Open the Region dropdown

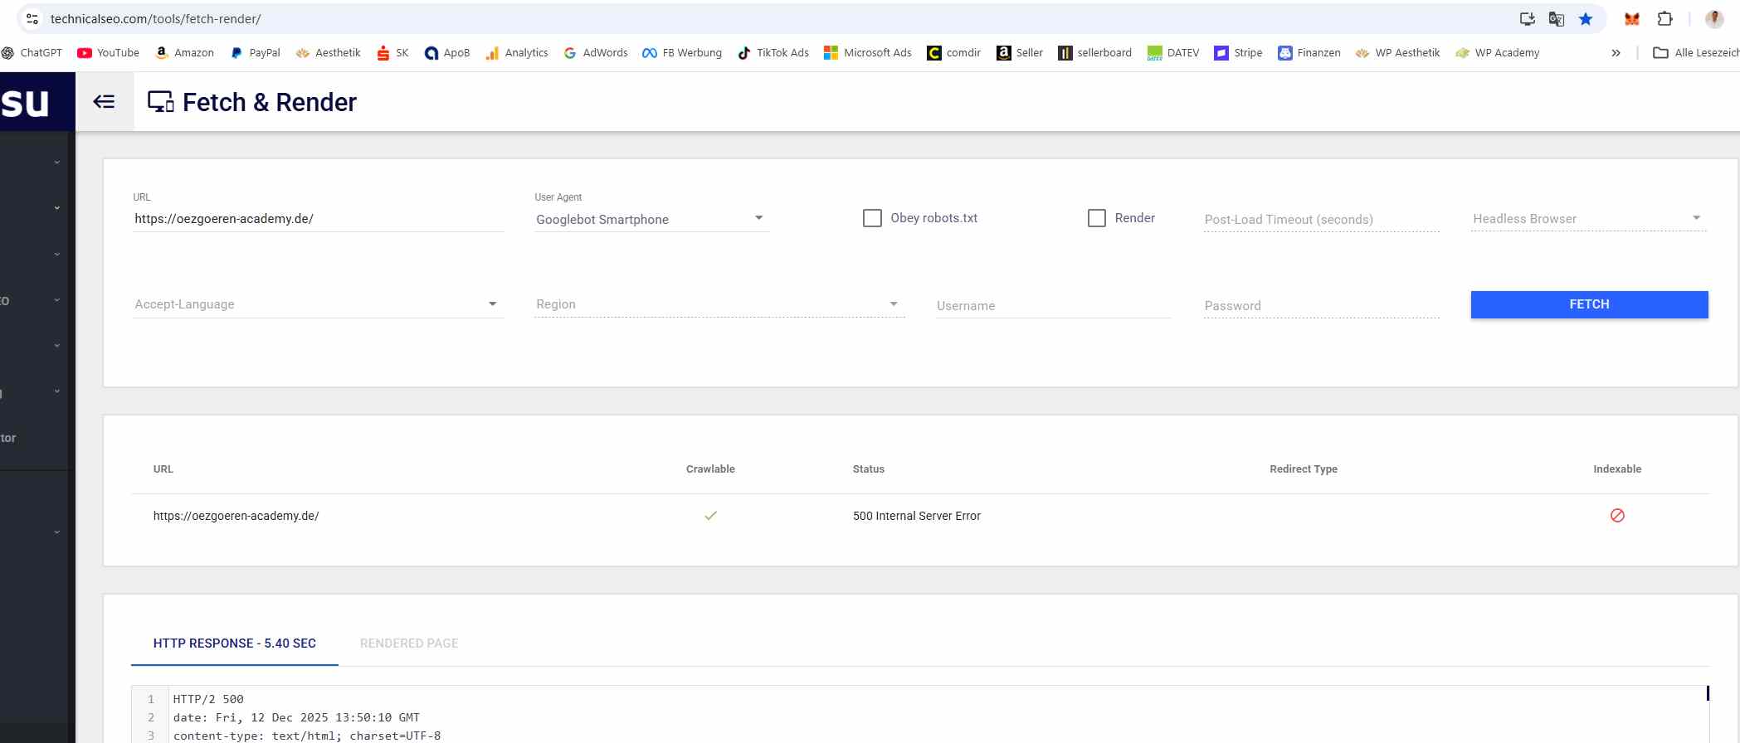click(x=719, y=304)
